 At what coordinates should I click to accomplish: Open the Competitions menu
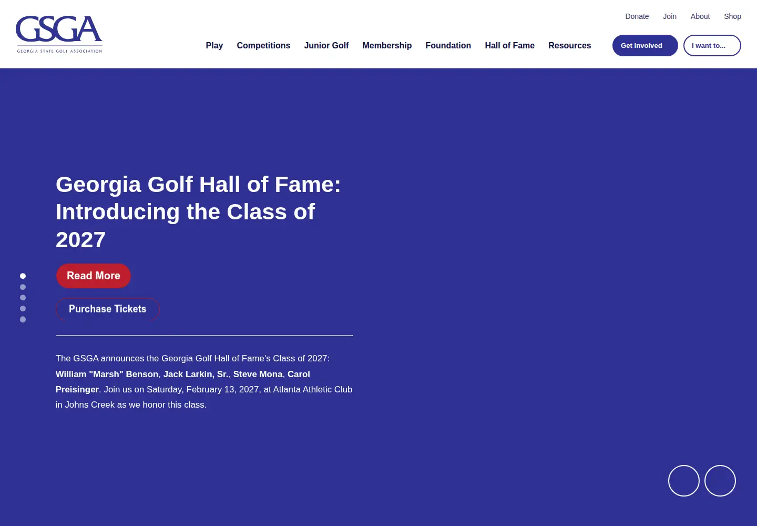263,45
